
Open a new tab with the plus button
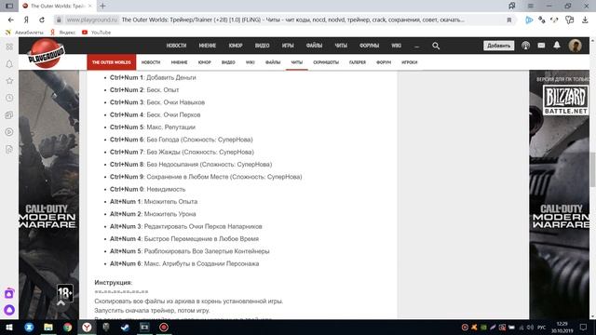(102, 6)
